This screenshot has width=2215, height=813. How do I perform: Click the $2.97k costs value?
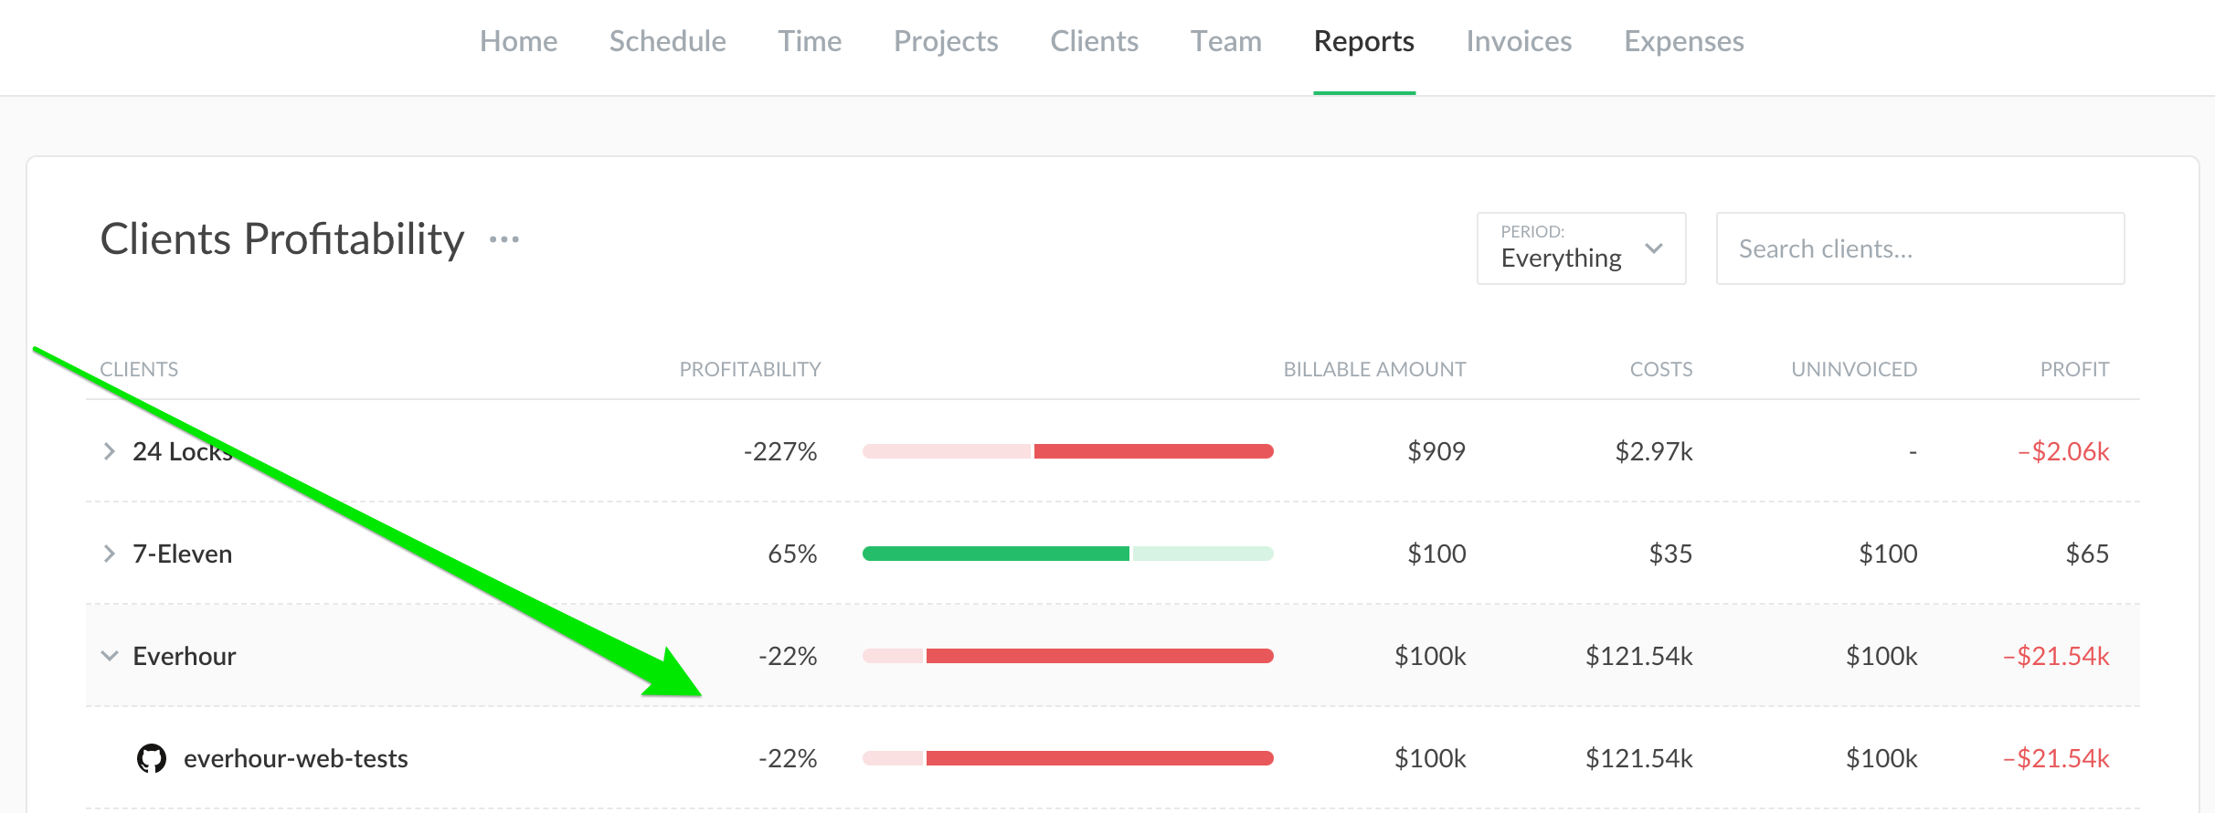1654,451
